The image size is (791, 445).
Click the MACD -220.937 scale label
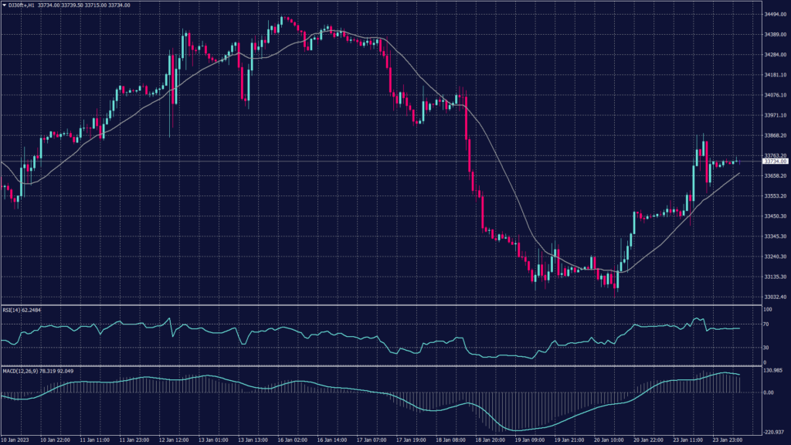pyautogui.click(x=774, y=432)
